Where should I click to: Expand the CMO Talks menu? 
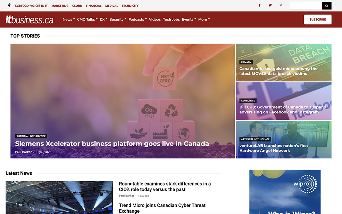[x=87, y=20]
